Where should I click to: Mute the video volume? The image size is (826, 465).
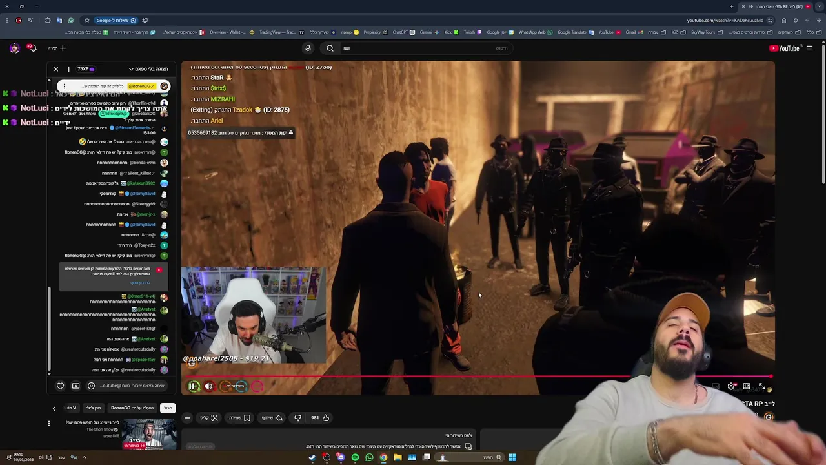click(208, 386)
